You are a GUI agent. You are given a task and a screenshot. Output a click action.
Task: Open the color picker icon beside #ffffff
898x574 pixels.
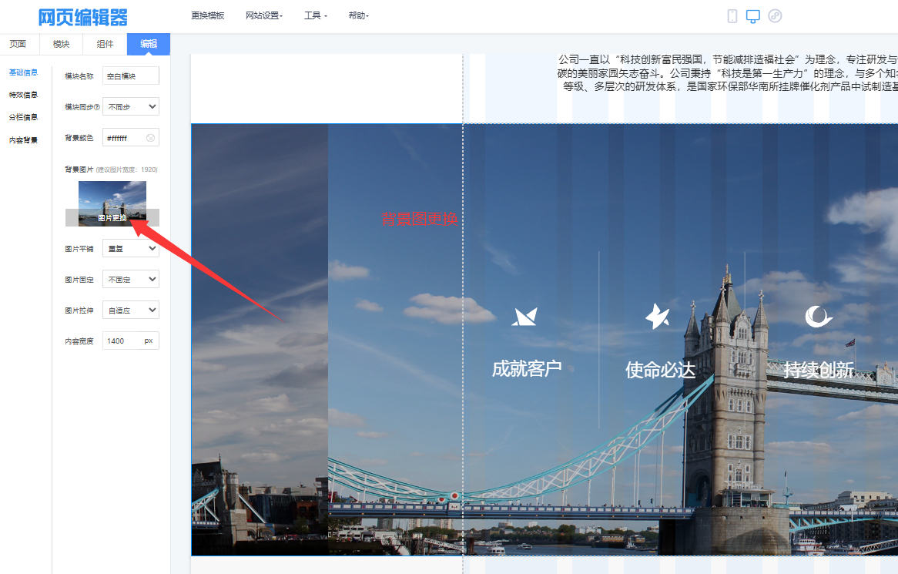[x=150, y=138]
